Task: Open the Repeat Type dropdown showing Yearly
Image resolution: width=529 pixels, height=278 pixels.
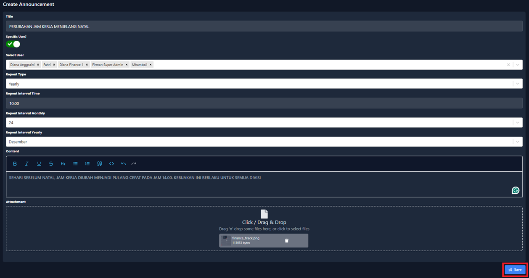Action: 264,84
